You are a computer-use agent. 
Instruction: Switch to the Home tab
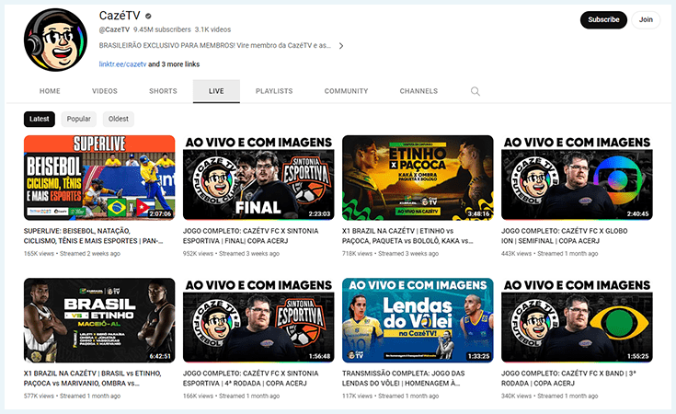[50, 91]
